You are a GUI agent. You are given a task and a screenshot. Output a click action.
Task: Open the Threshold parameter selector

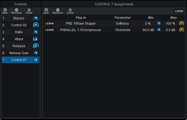[123, 30]
